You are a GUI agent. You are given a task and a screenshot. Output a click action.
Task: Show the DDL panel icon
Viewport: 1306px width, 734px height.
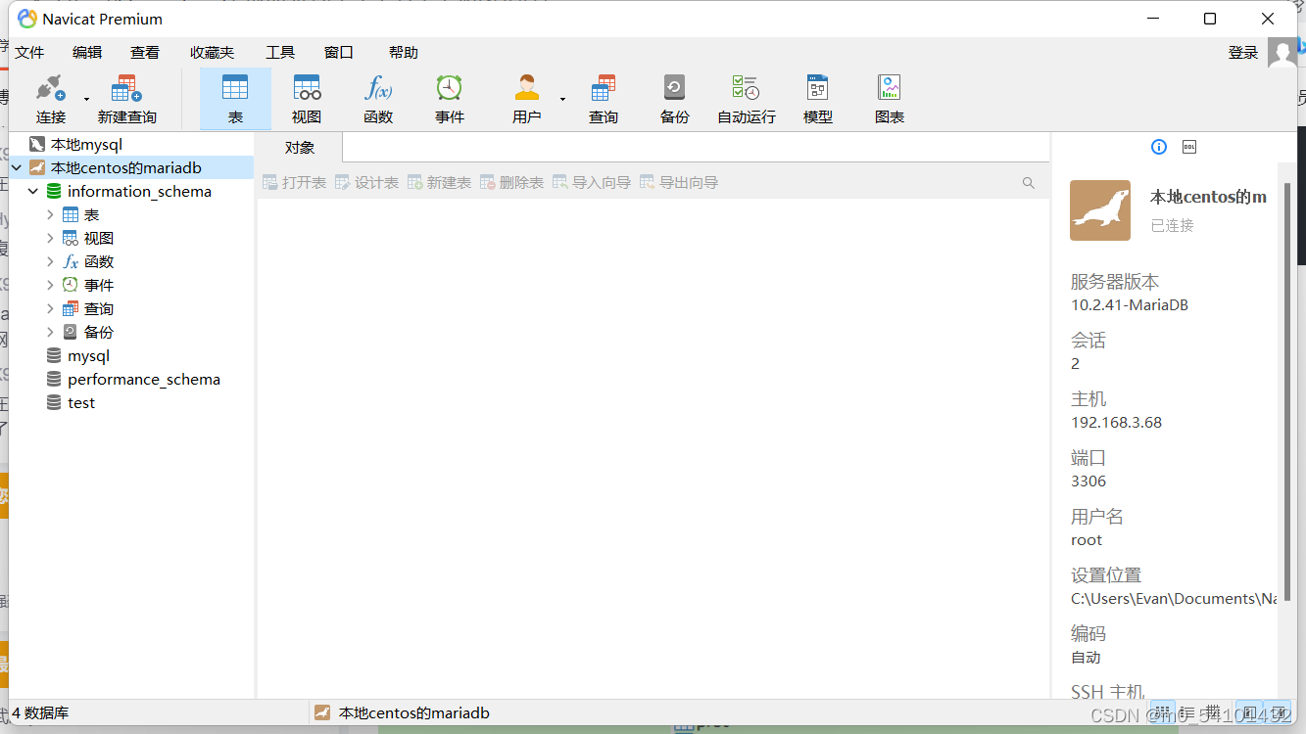coord(1189,147)
